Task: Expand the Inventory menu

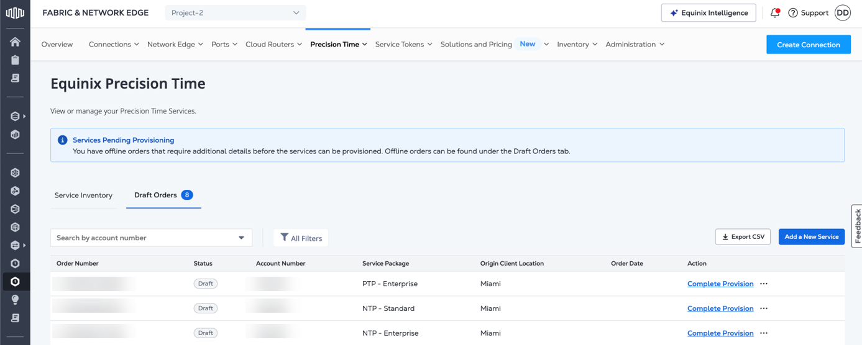Action: point(577,44)
